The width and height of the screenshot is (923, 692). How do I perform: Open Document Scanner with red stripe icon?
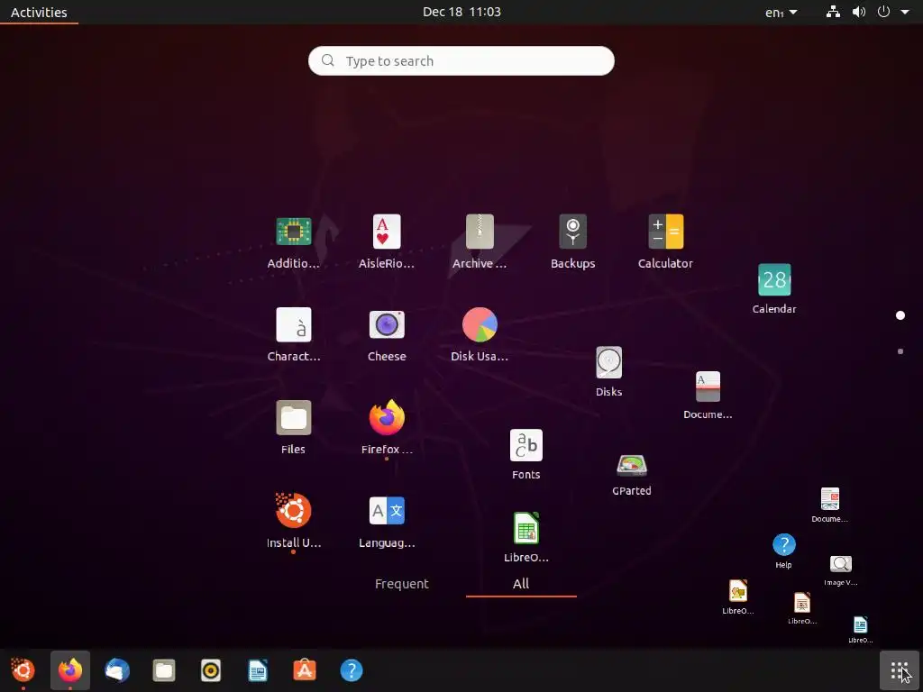(x=708, y=386)
